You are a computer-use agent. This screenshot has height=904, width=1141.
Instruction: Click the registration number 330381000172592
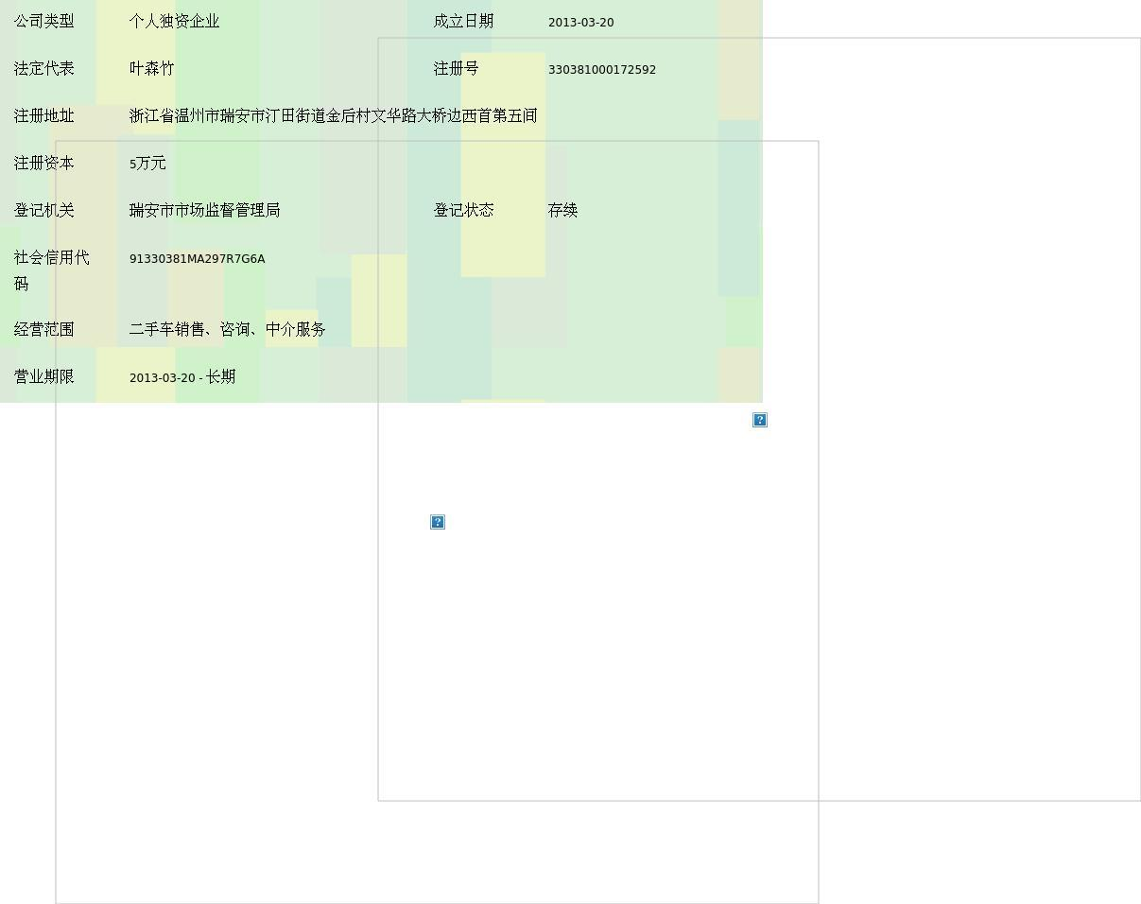coord(601,70)
